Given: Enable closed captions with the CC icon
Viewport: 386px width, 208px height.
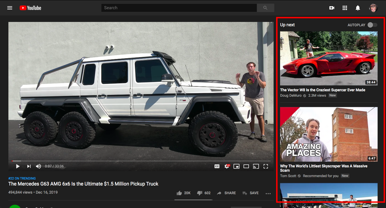Looking at the screenshot, I should point(217,166).
